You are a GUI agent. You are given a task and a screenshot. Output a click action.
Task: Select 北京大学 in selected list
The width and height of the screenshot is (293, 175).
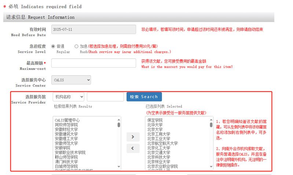[x=155, y=130]
